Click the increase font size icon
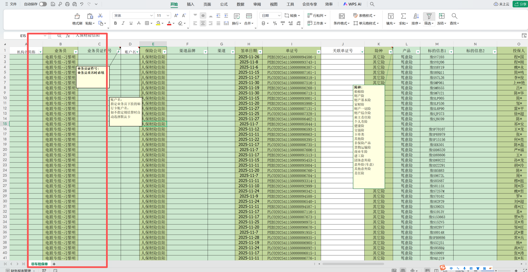528x272 pixels. coord(176,15)
